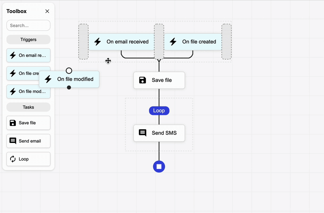Pick the Loop task in Toolbox
The width and height of the screenshot is (324, 213).
tap(28, 159)
